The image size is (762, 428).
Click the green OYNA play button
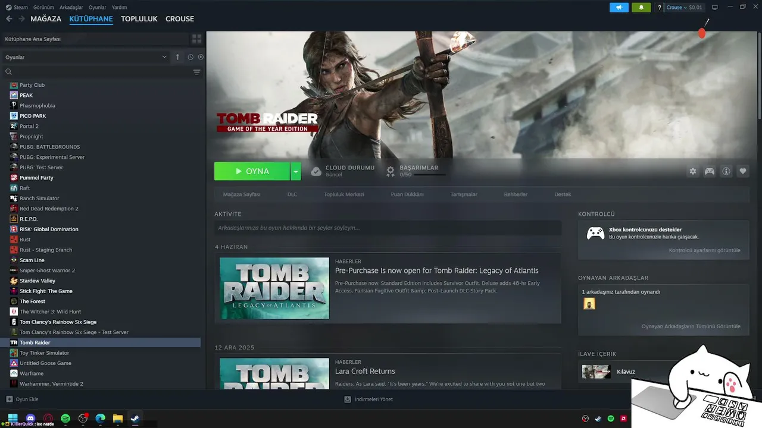(x=252, y=171)
